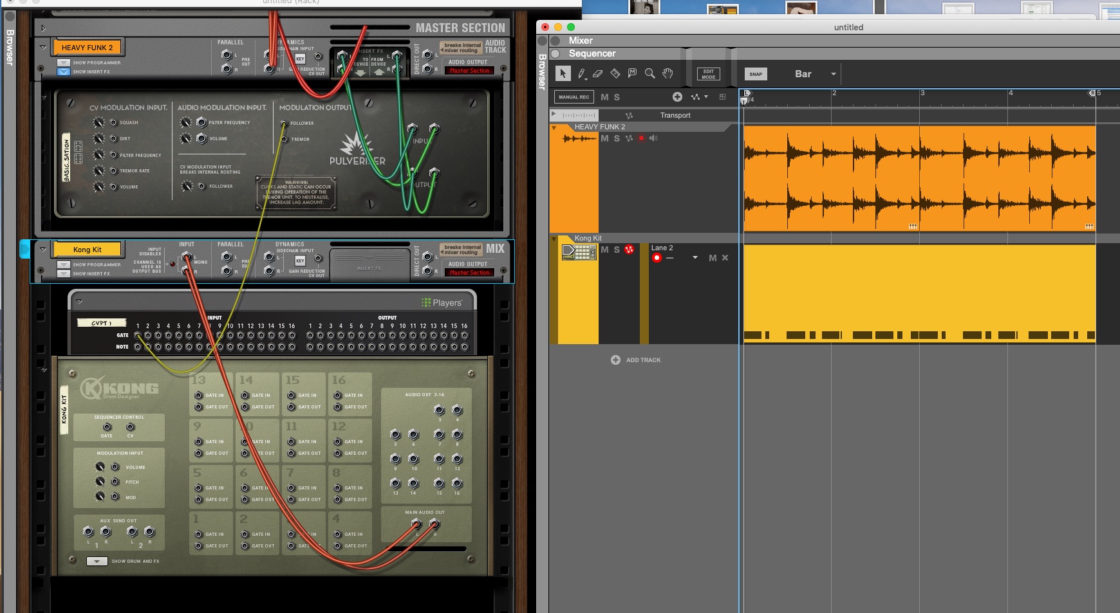
Task: Click the Left loop locator marker
Action: point(747,93)
